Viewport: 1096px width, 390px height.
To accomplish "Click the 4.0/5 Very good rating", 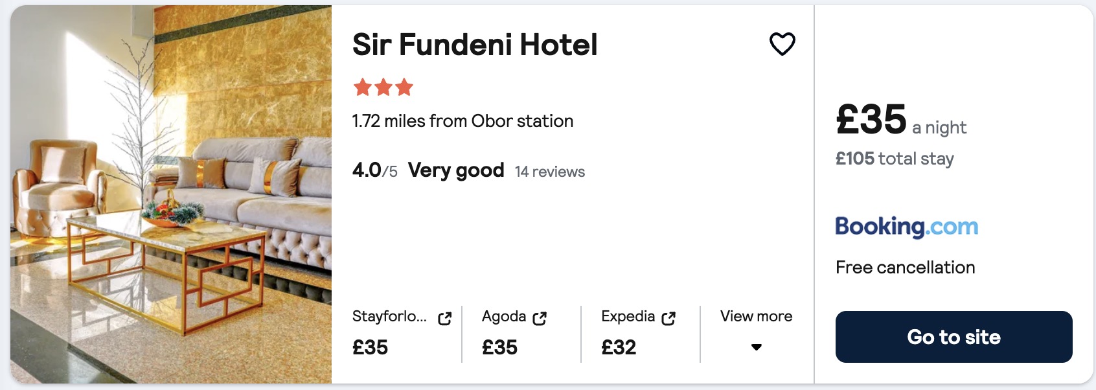I will (x=428, y=170).
